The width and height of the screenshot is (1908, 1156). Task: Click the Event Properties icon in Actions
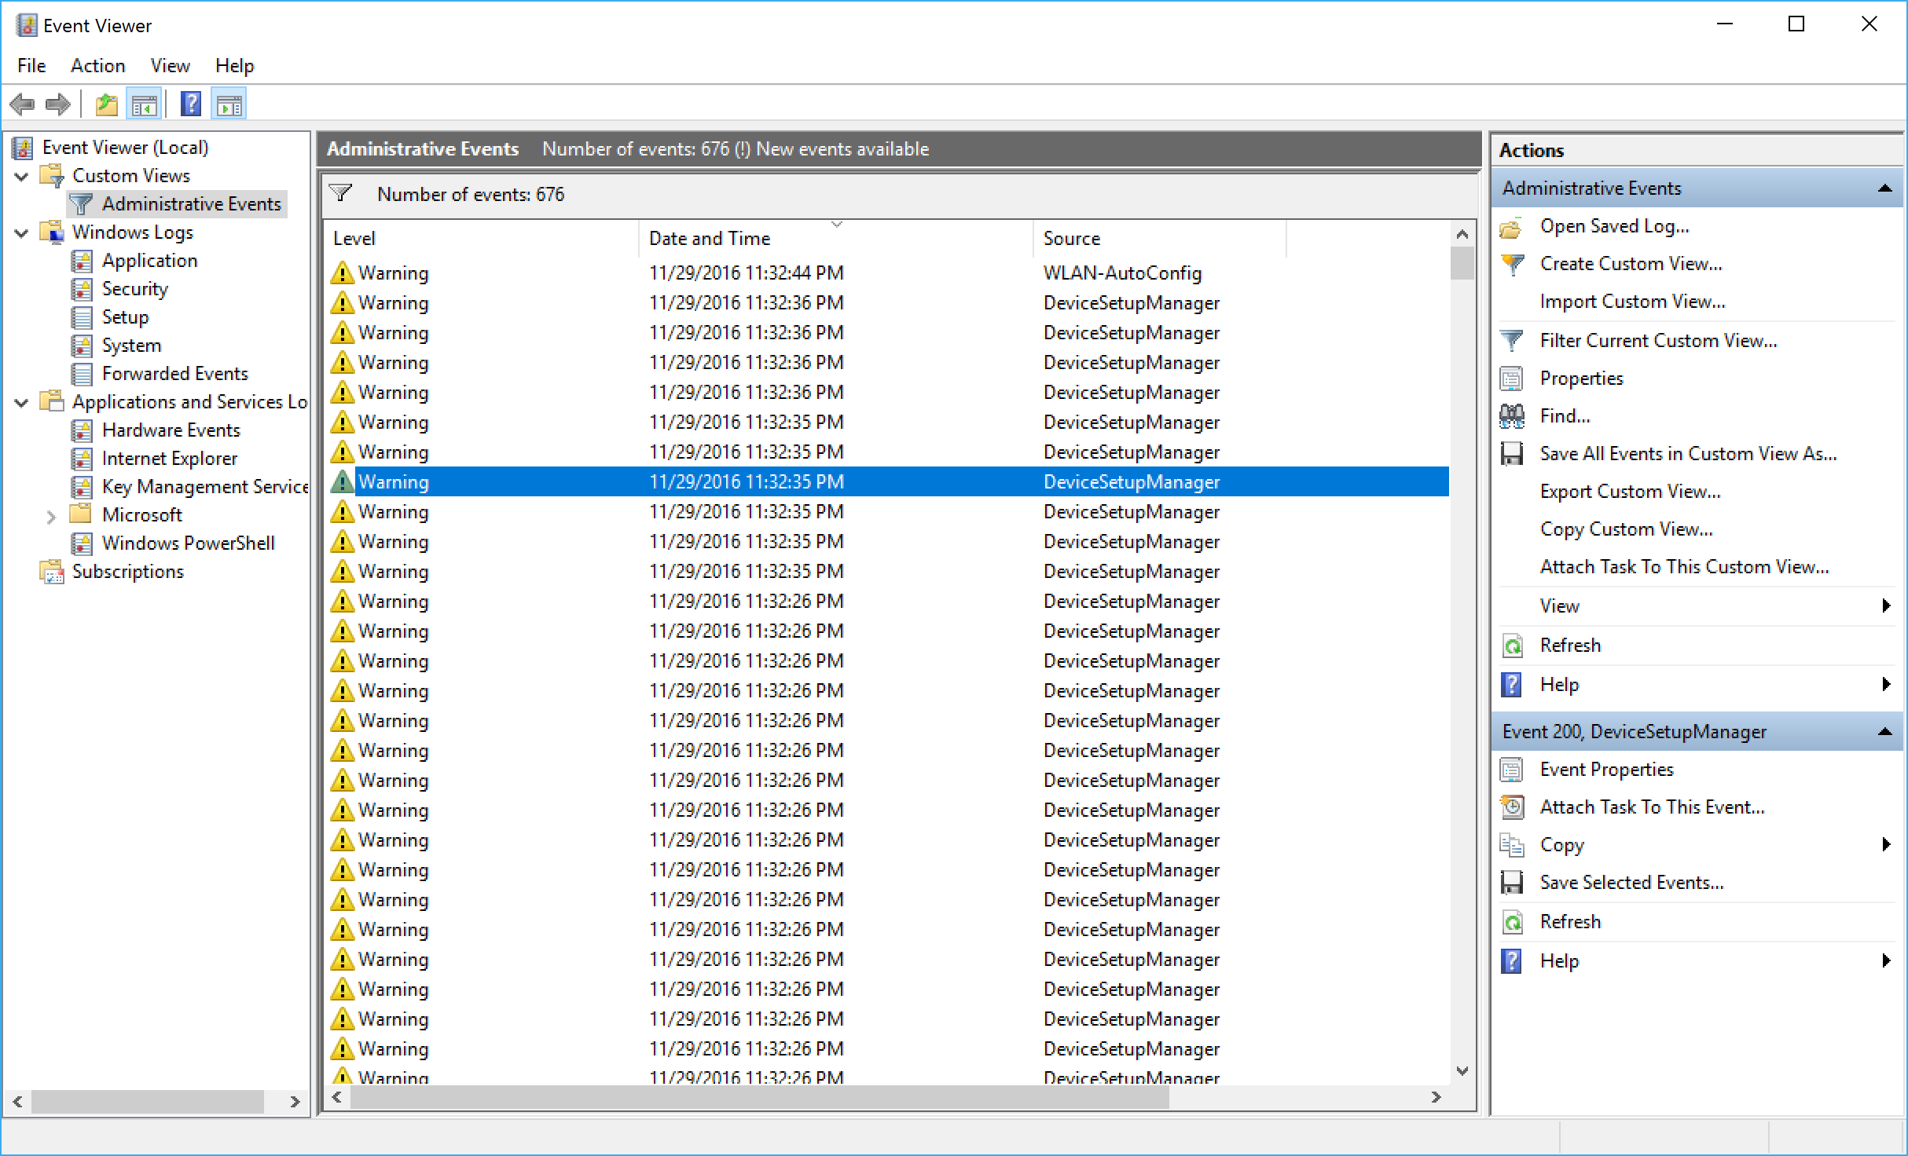tap(1512, 770)
